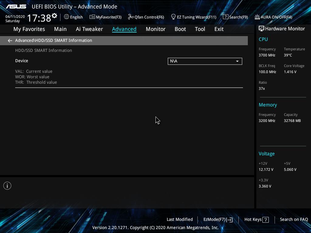Click the Voltage section heading
The image size is (311, 233).
(x=267, y=154)
